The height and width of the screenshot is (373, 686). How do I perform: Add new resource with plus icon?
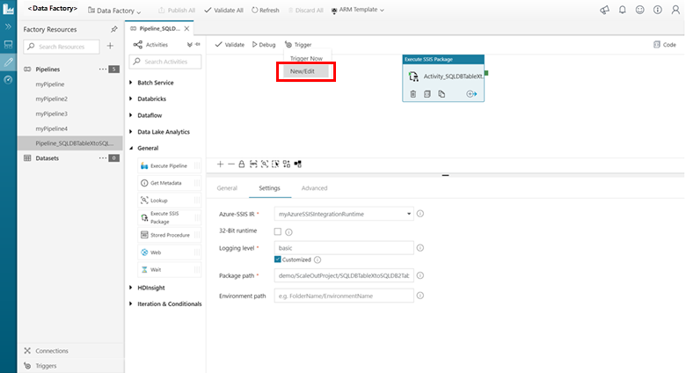click(110, 46)
